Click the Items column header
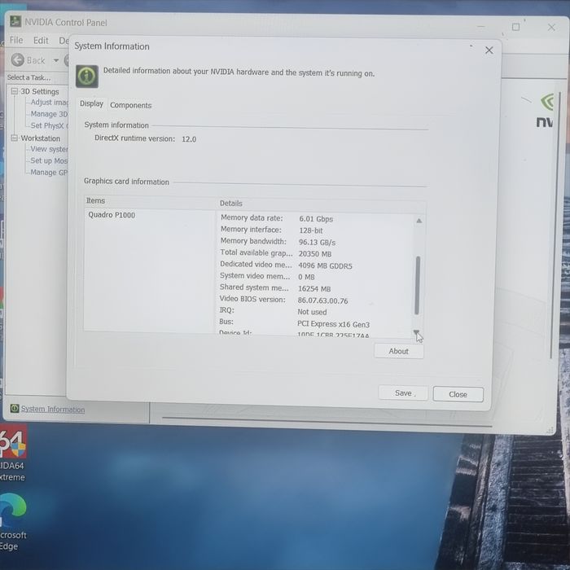The width and height of the screenshot is (570, 570). tap(150, 201)
